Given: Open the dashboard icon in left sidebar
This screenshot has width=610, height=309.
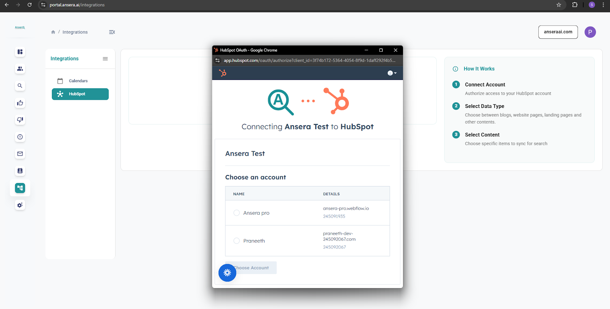Looking at the screenshot, I should coord(20,52).
